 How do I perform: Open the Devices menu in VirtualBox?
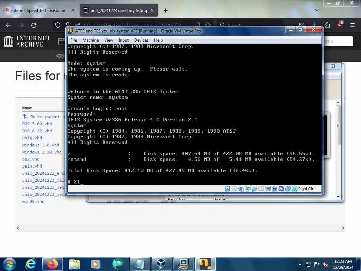(141, 40)
